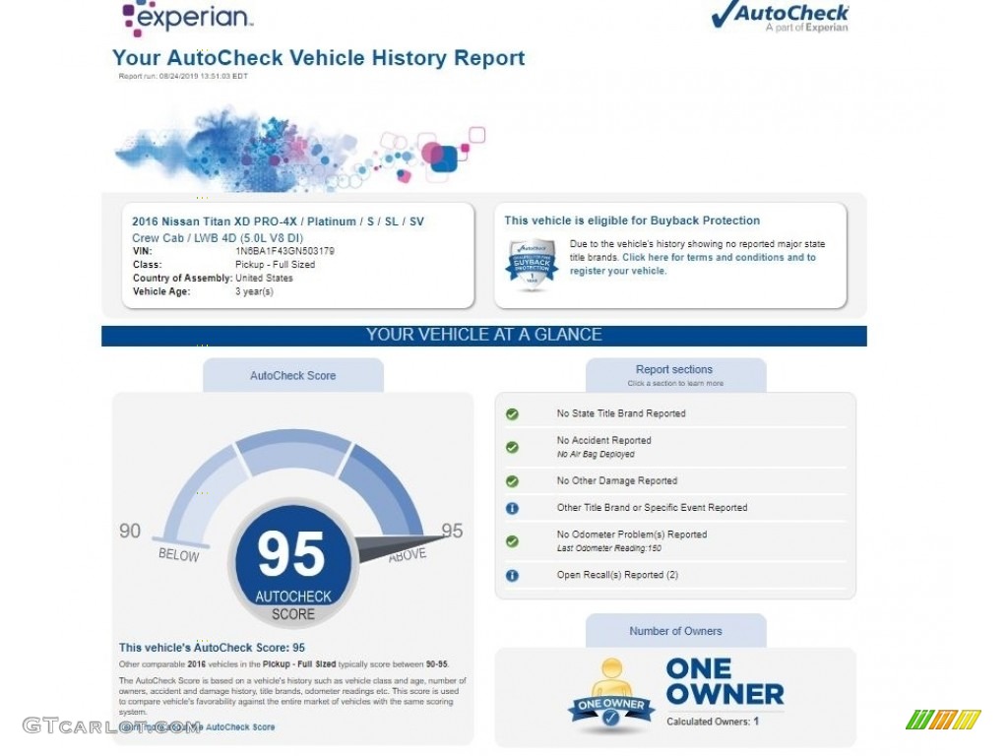Image resolution: width=1008 pixels, height=756 pixels.
Task: Click the Experian logo
Action: pos(187,18)
